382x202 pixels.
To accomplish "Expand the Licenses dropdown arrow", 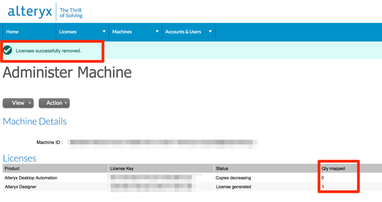I will pos(104,31).
